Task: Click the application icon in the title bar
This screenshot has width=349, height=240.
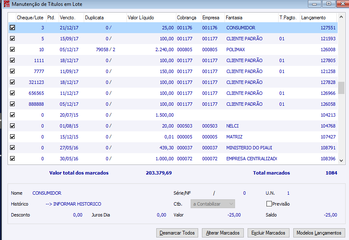Action: coord(7,4)
